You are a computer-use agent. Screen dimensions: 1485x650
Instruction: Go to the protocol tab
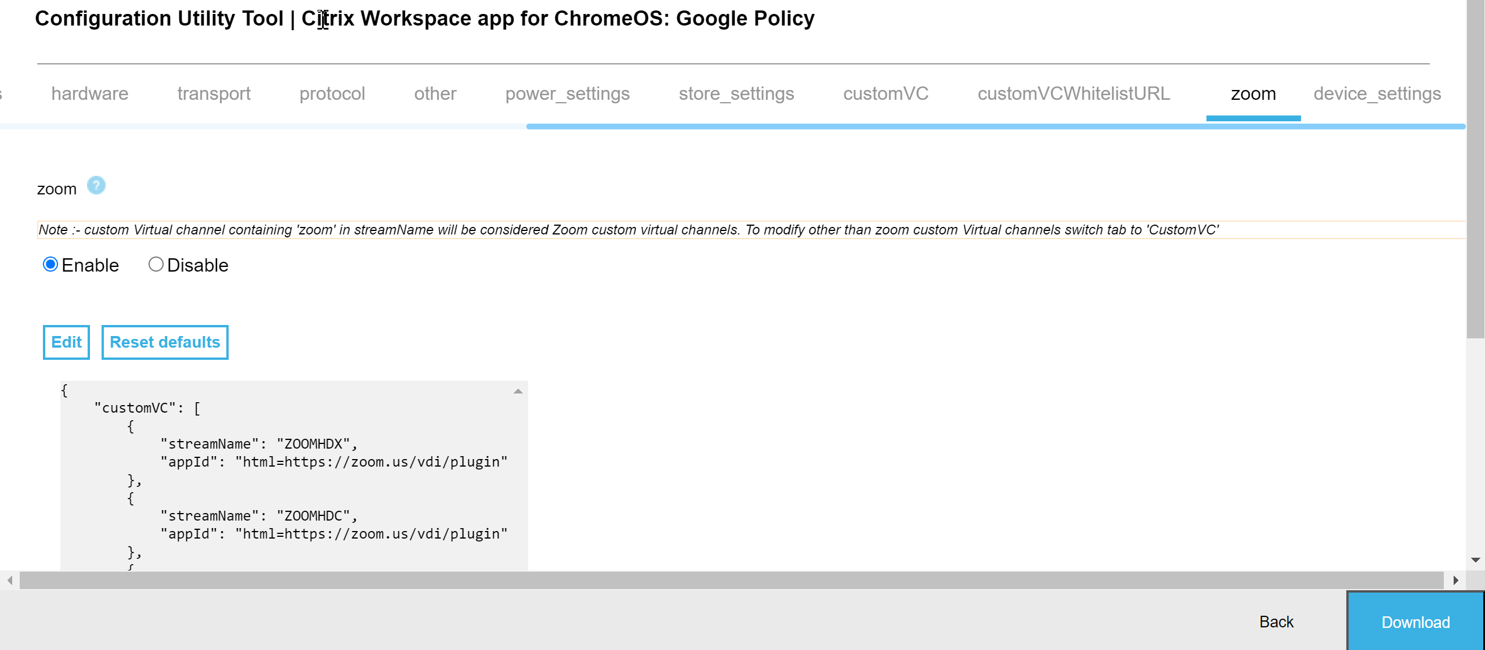click(332, 93)
